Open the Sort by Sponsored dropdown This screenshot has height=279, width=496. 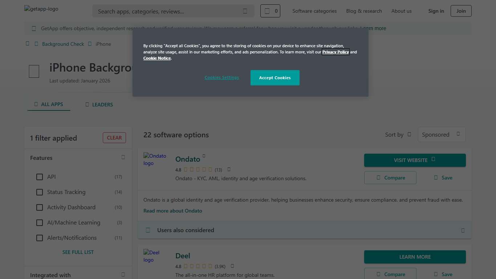[442, 134]
